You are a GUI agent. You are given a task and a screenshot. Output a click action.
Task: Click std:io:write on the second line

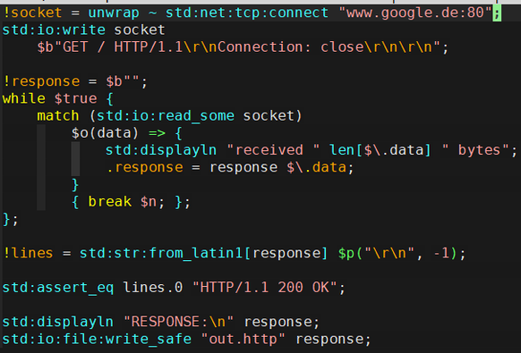click(54, 29)
